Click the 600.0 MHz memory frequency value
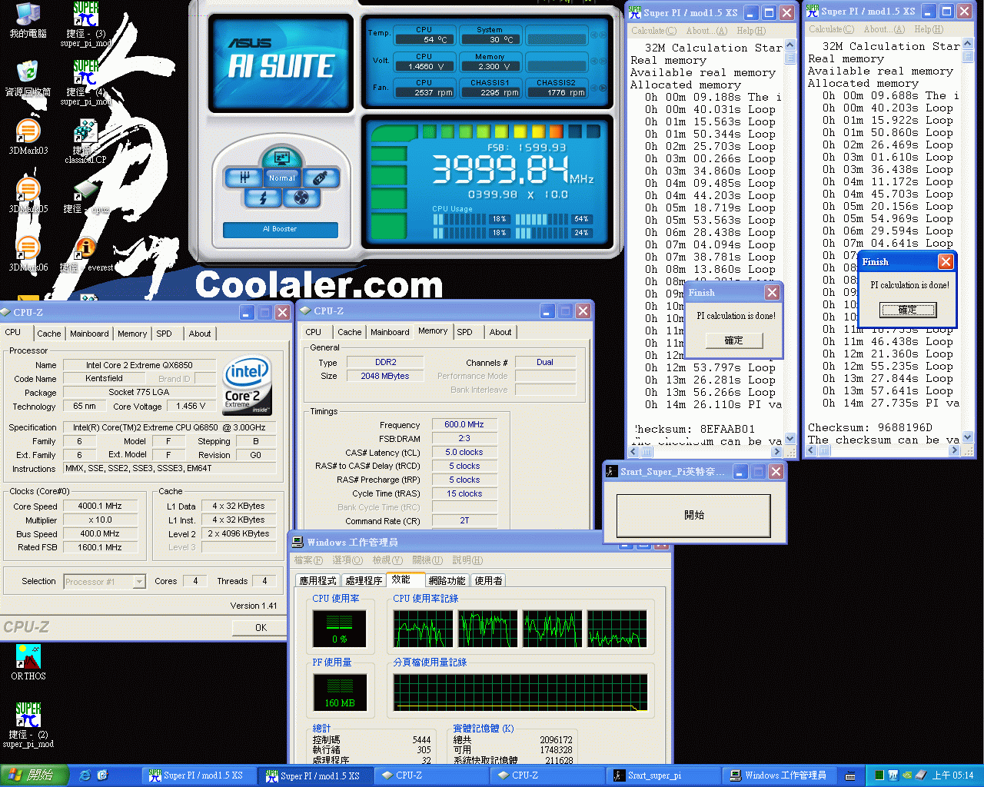The image size is (984, 787). click(464, 424)
